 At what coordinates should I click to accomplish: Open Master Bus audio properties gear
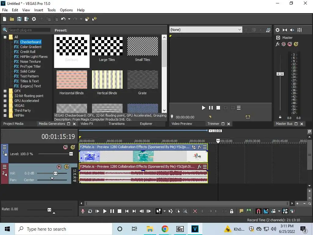pyautogui.click(x=278, y=30)
